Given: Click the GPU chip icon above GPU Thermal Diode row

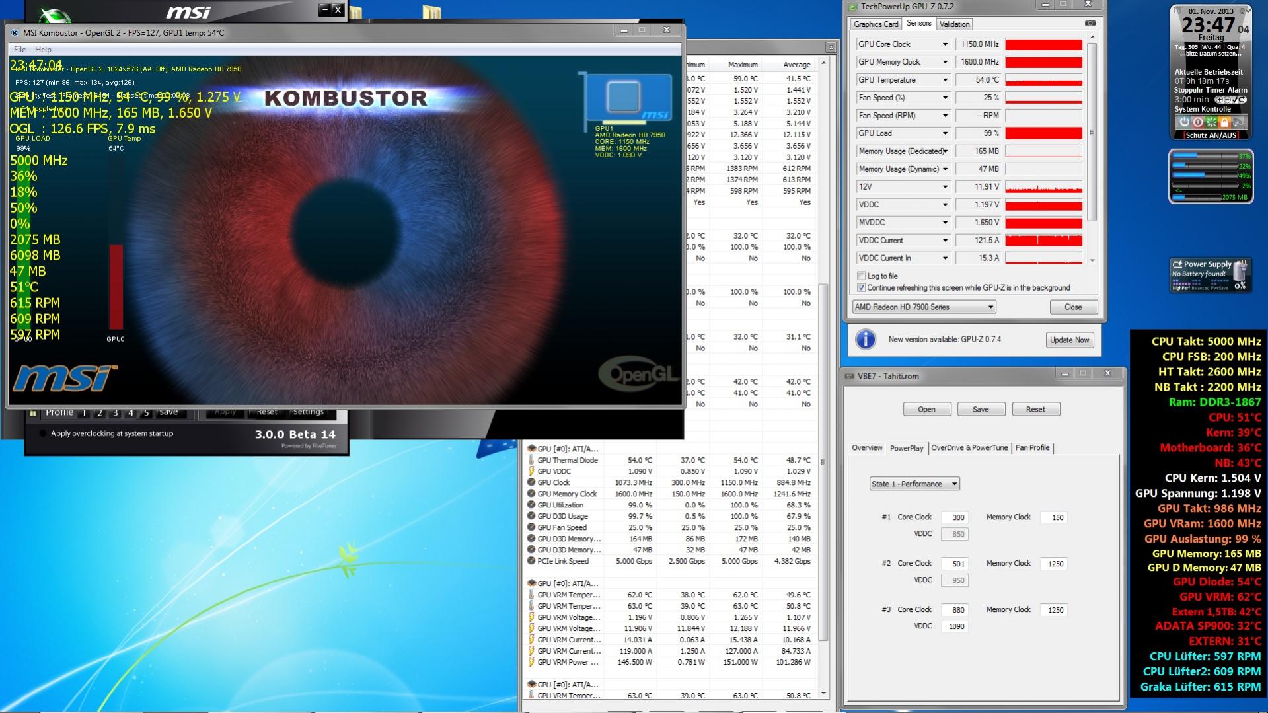Looking at the screenshot, I should [531, 449].
